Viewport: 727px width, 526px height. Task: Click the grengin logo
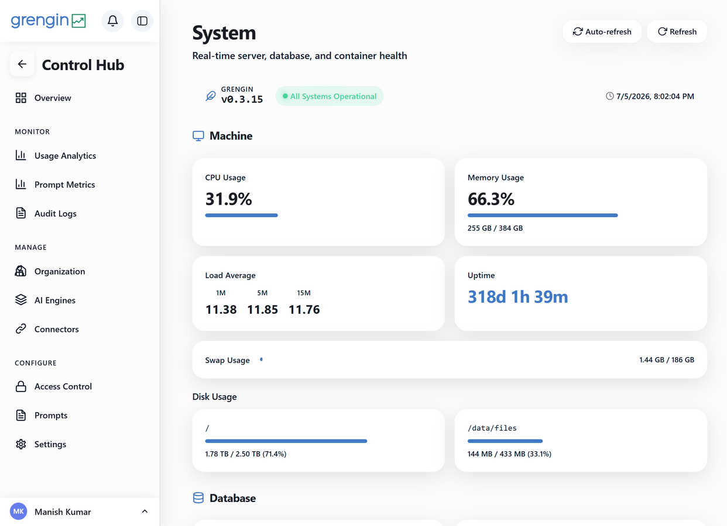coord(49,20)
